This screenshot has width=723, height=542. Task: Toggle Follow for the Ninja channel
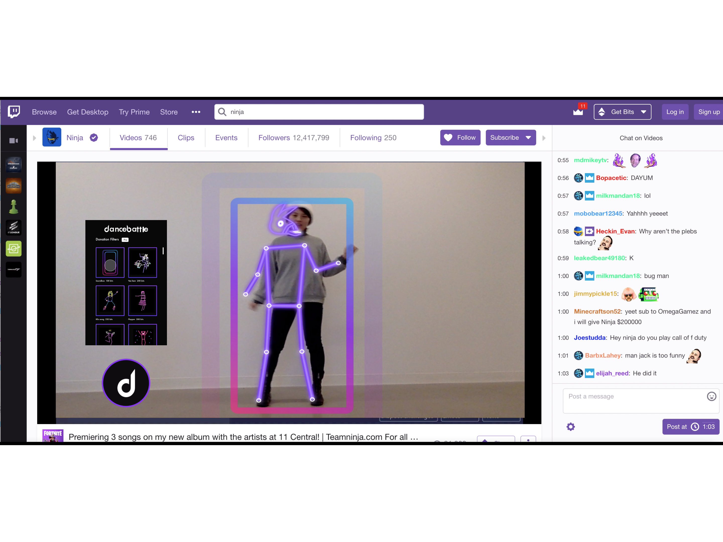[x=460, y=138]
